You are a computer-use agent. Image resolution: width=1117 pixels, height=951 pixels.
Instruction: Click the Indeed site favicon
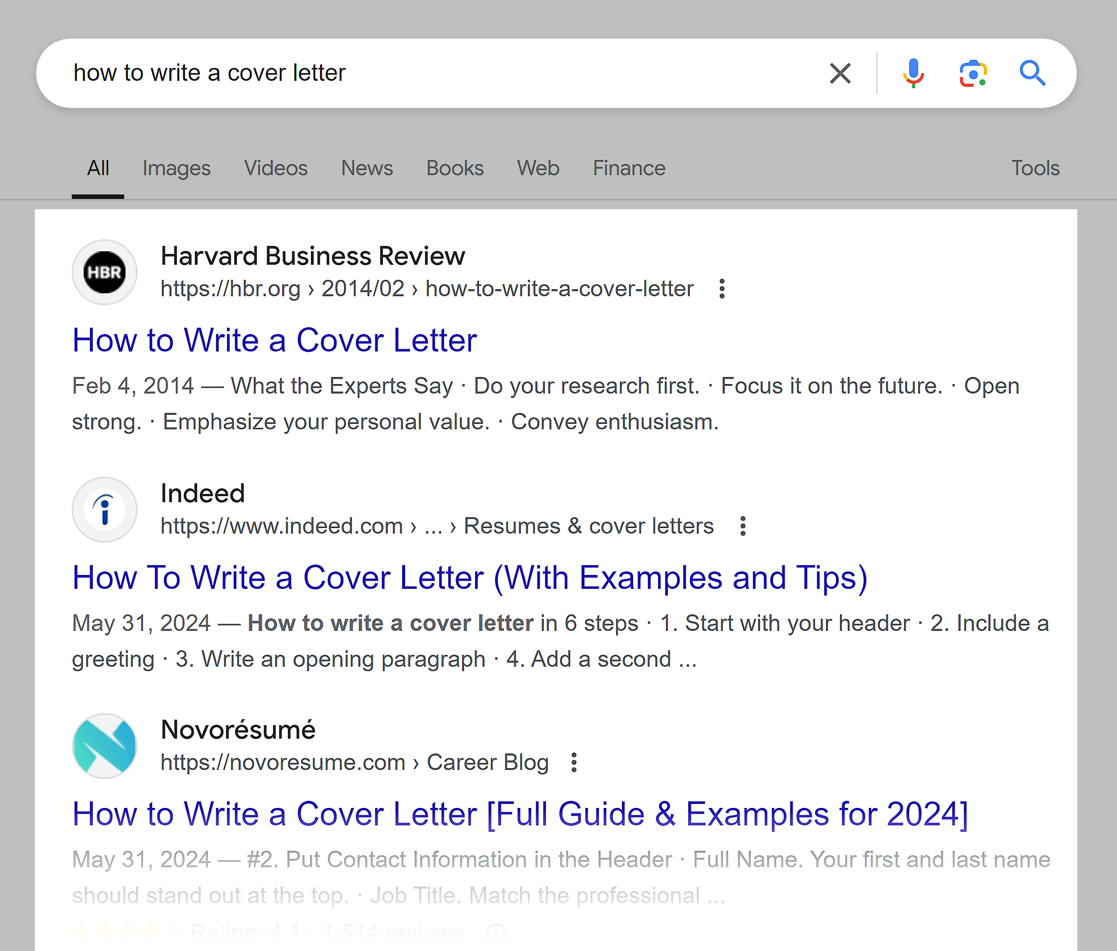(105, 509)
